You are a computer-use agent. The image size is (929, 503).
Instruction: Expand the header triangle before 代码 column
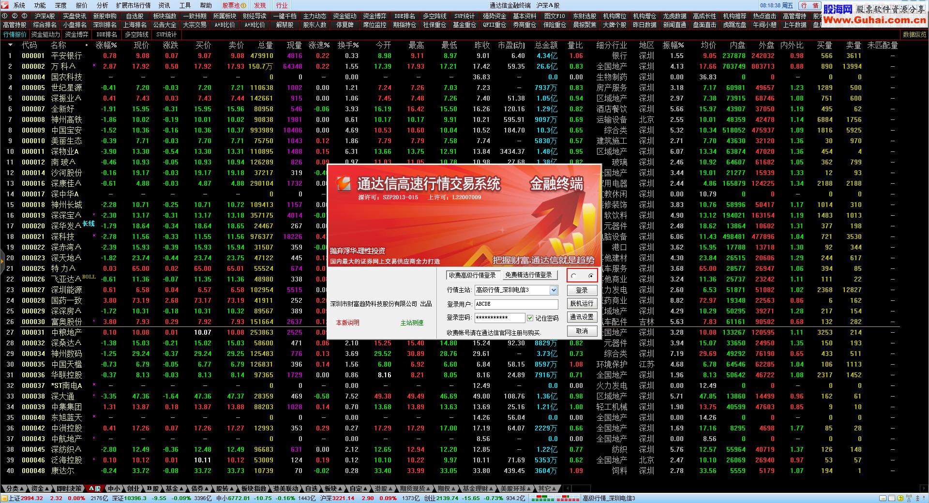click(x=10, y=45)
